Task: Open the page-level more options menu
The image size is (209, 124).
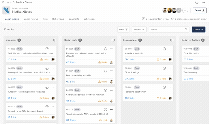Action: (x=204, y=2)
